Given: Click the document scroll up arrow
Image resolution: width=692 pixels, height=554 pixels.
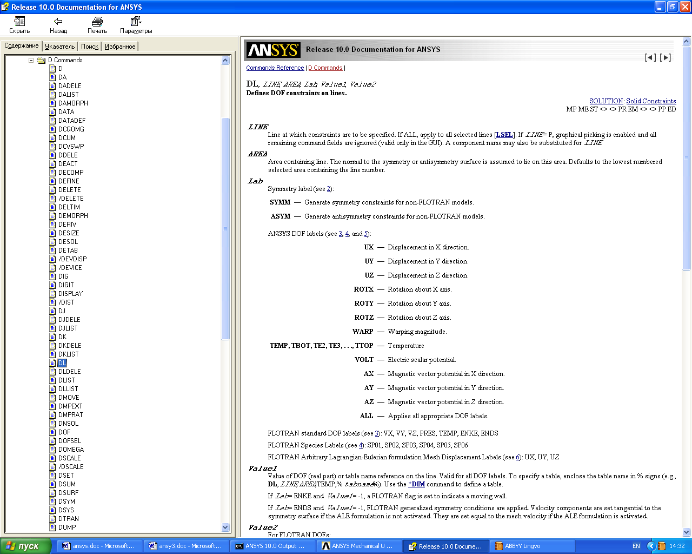Looking at the screenshot, I should point(687,42).
